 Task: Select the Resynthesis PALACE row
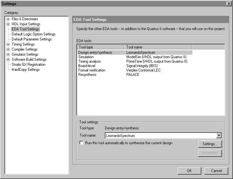[133, 75]
